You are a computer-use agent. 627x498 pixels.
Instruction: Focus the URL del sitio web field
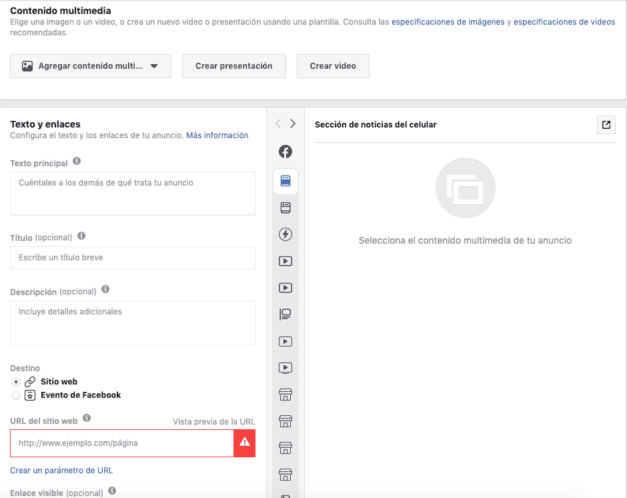(x=122, y=443)
